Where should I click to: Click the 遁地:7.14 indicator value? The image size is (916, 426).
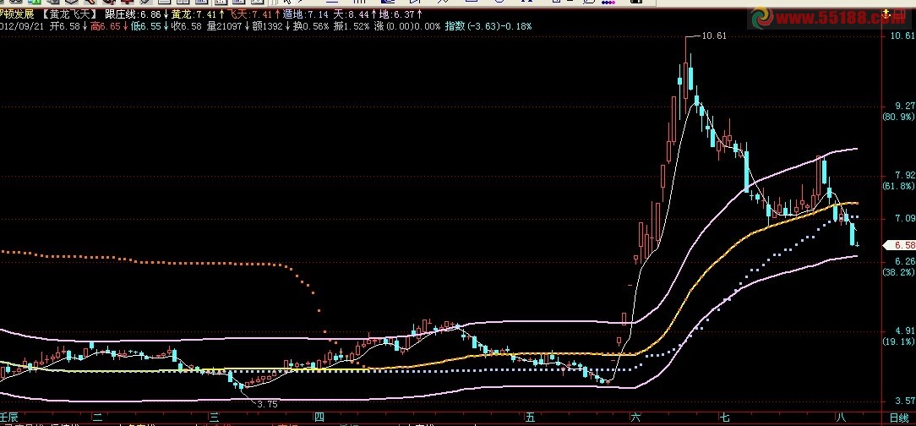pyautogui.click(x=306, y=14)
